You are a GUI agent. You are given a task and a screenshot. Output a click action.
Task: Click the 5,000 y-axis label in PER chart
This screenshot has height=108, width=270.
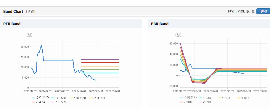click(x=26, y=78)
